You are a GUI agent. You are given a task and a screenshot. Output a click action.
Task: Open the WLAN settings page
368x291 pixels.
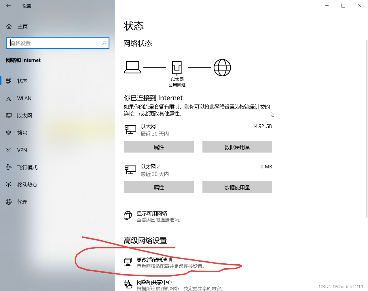[x=58, y=98]
